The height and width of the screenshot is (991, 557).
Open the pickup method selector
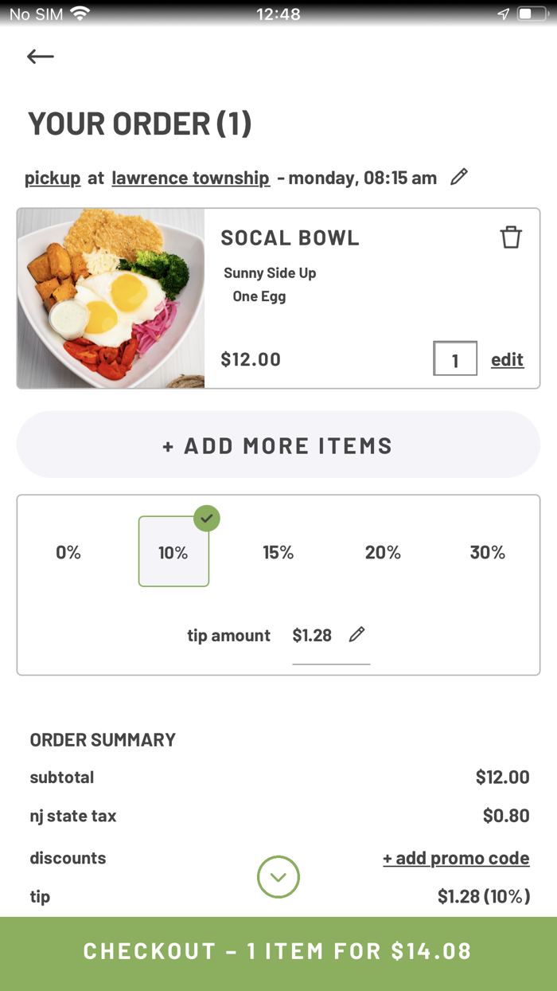click(52, 178)
